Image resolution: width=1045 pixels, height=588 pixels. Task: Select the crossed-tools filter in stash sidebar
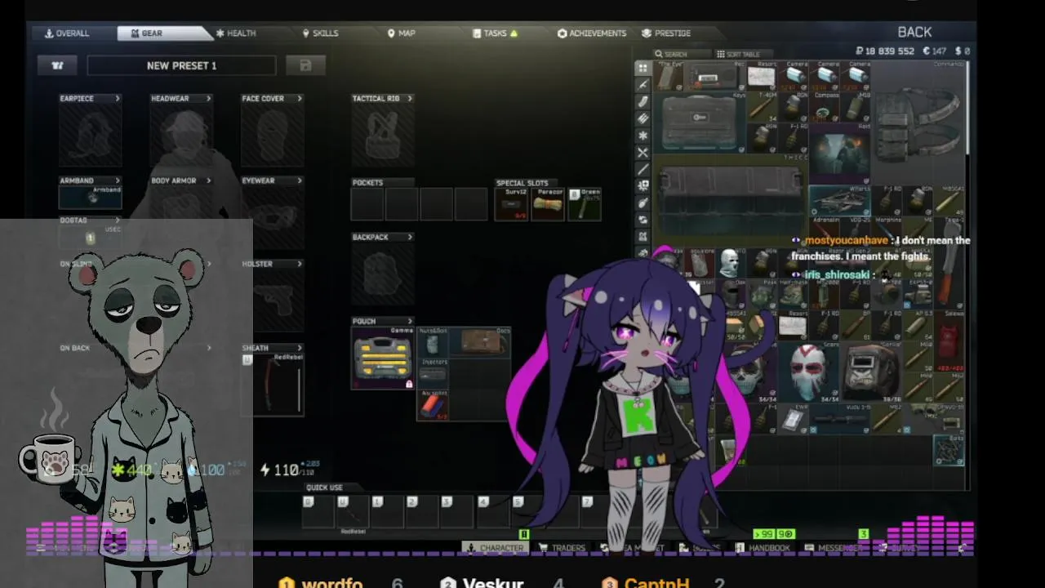click(x=643, y=153)
